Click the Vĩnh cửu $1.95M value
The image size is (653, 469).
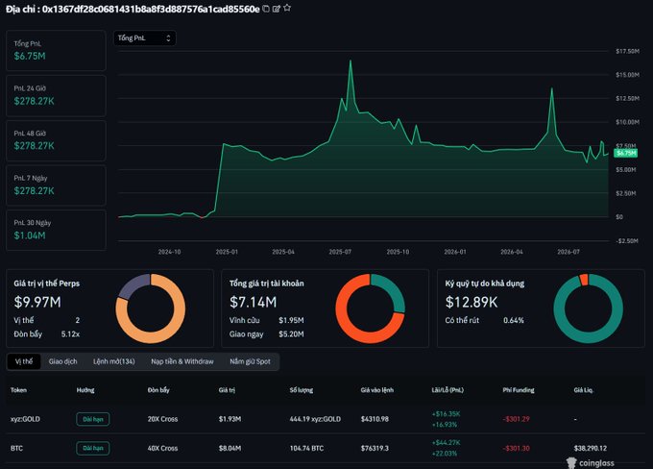tap(291, 320)
